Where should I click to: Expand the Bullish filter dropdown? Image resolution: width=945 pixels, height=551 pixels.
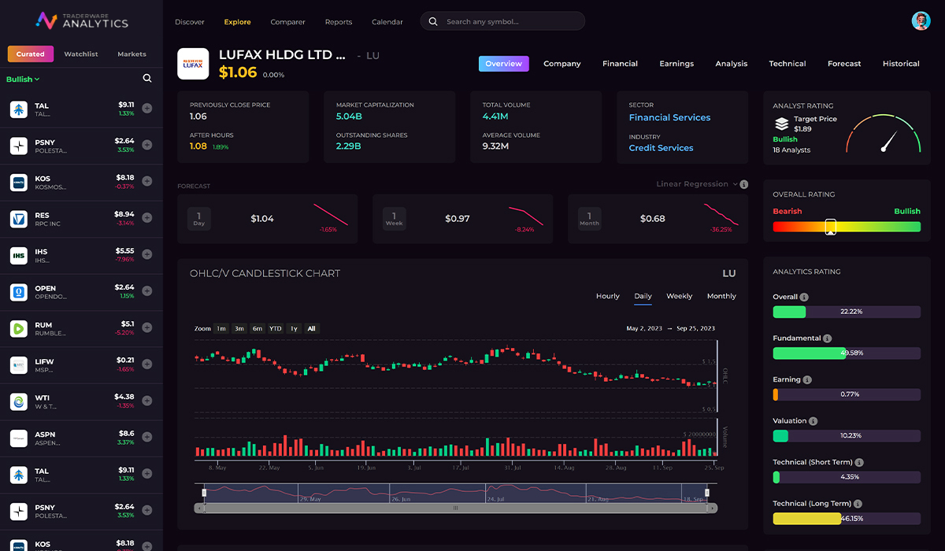[23, 80]
